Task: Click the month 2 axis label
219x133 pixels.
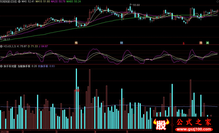Action: [x=23, y=132]
